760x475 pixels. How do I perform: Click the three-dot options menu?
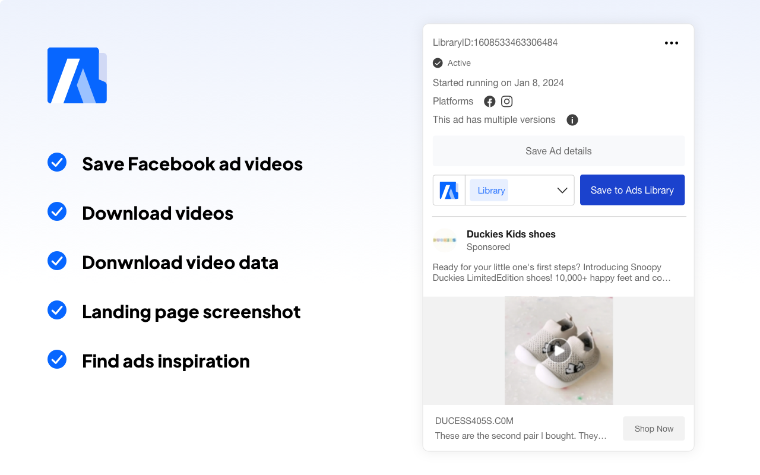[672, 43]
